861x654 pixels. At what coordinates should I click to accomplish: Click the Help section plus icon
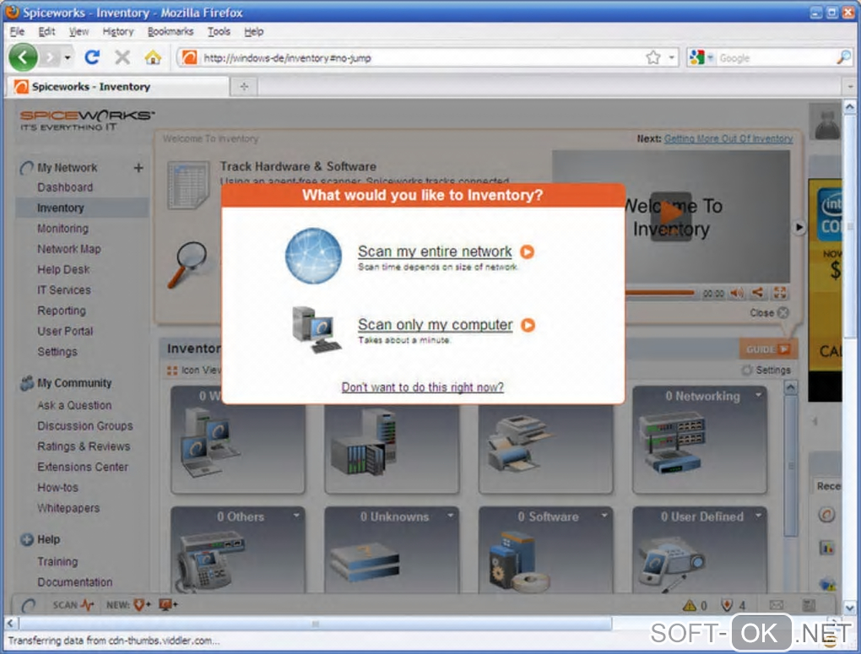(x=27, y=539)
